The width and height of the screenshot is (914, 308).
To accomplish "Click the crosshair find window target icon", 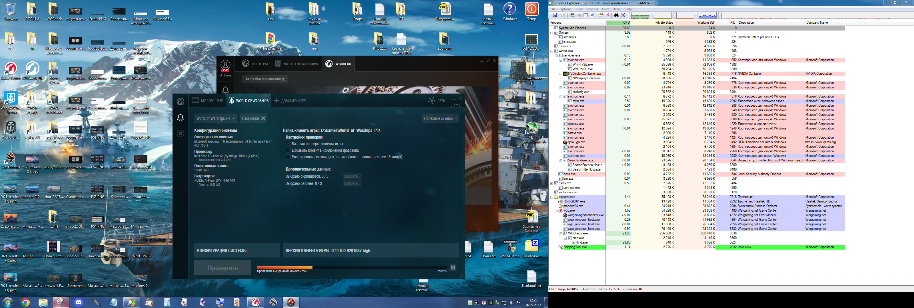I will (x=623, y=15).
